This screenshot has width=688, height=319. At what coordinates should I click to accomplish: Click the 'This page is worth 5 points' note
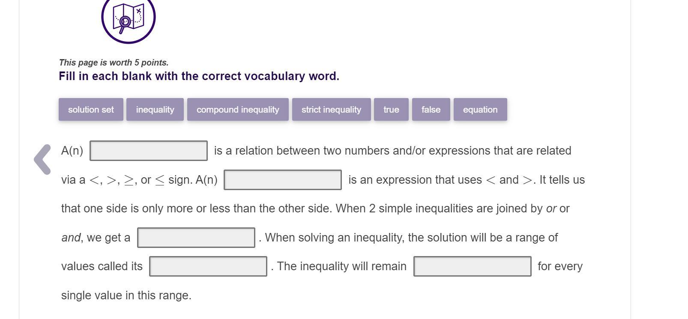pos(114,63)
